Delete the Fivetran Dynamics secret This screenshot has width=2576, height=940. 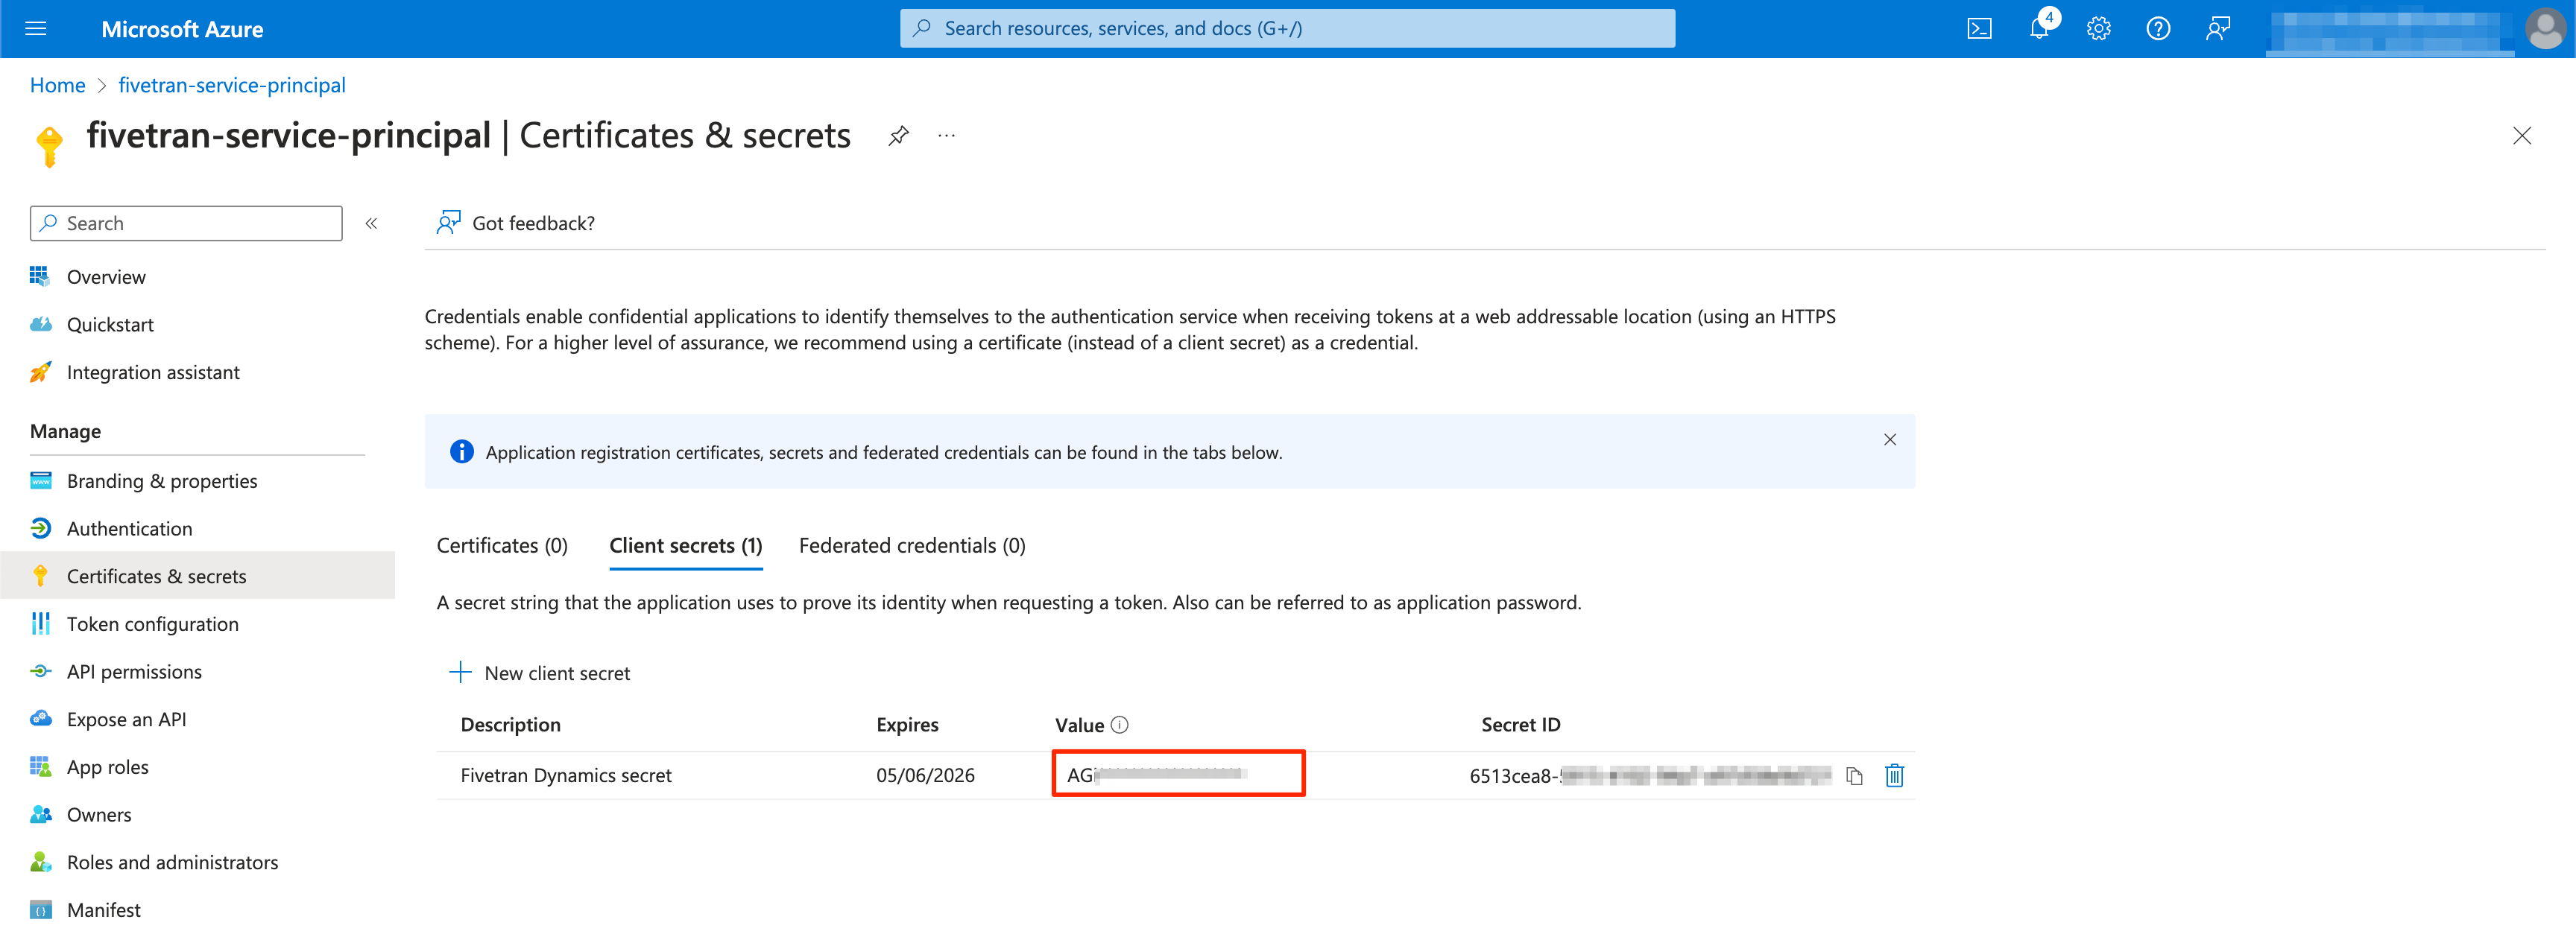point(1894,775)
